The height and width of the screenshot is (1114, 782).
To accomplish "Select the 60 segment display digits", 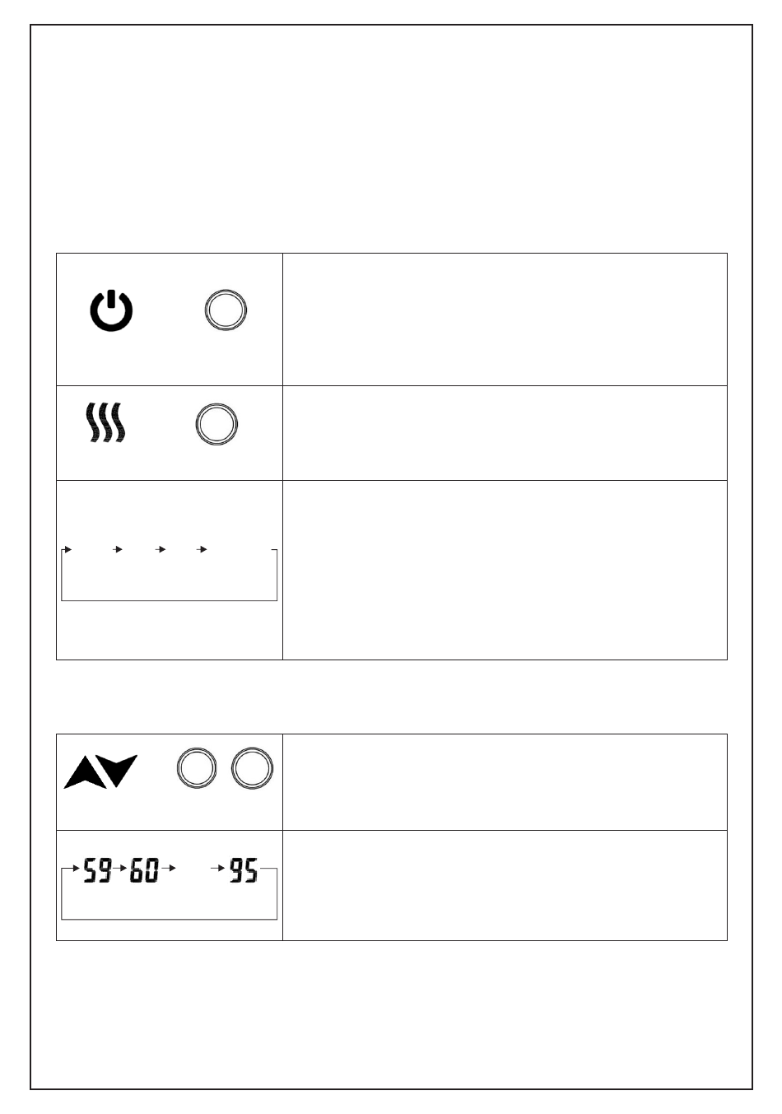I will (145, 870).
